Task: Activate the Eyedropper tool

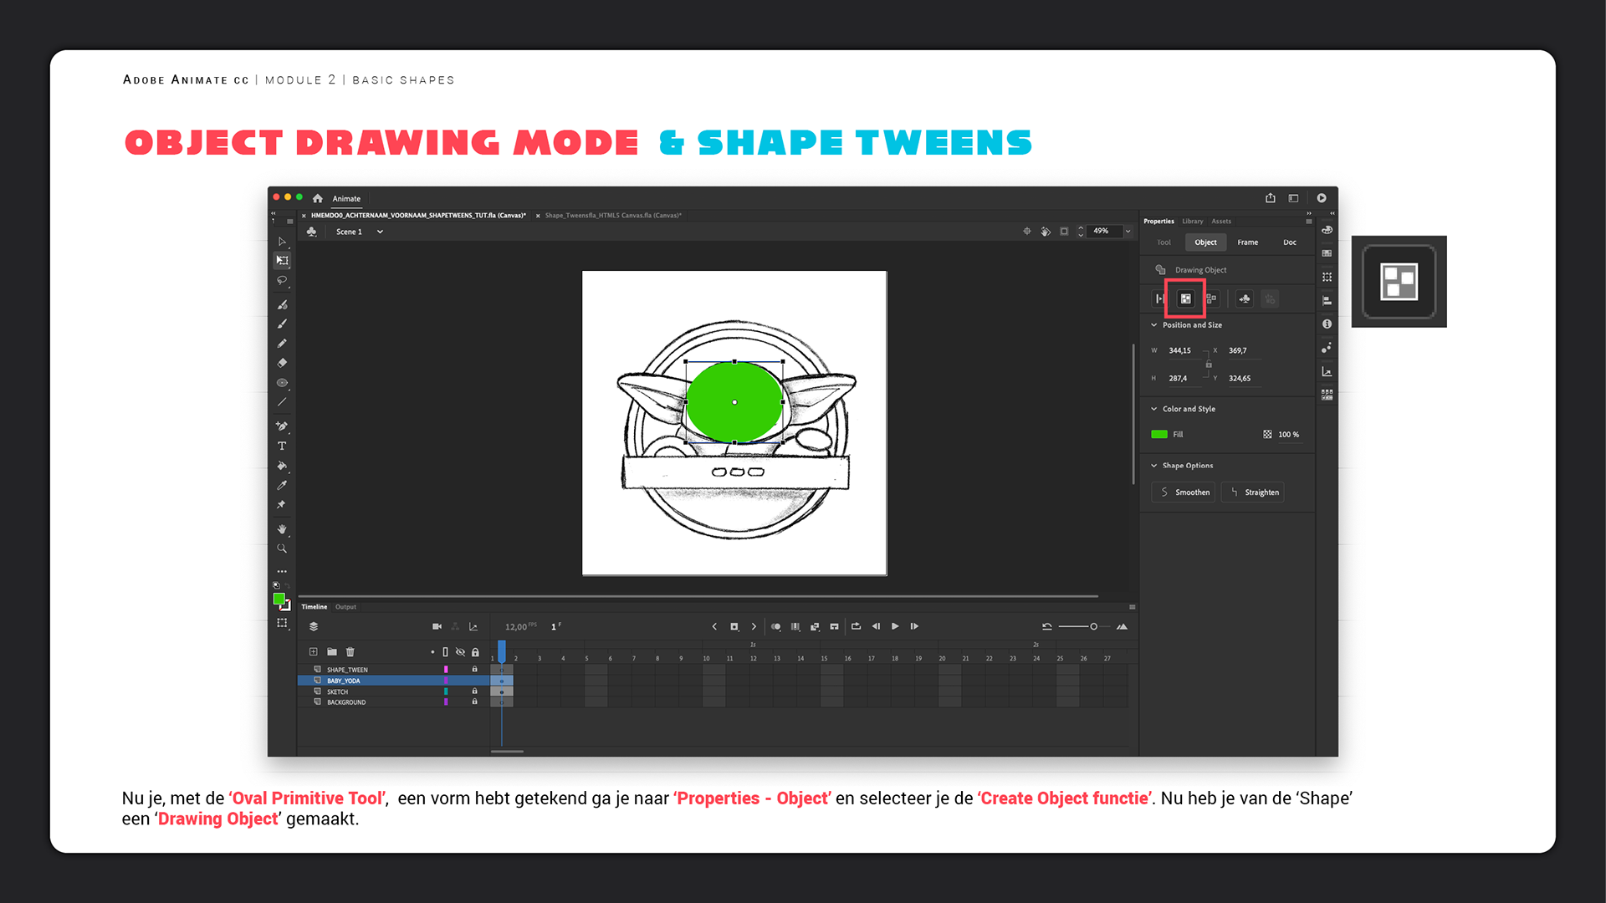Action: point(282,485)
